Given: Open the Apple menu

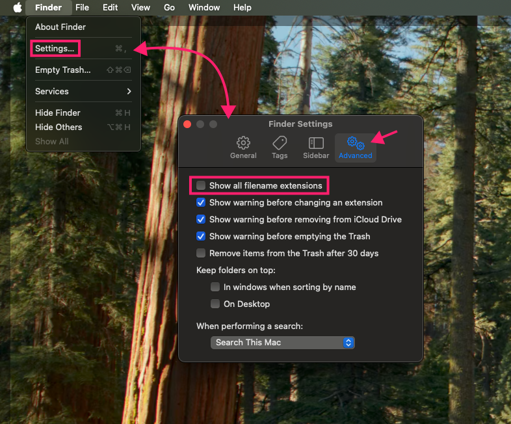Looking at the screenshot, I should [18, 7].
